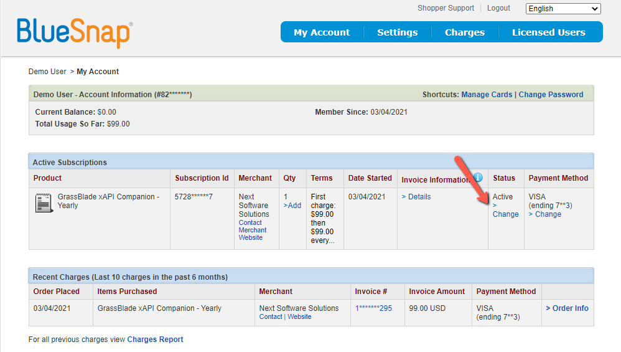The image size is (621, 352).
Task: Click GrassBlade xAPI Companion - Yearly subscription name
Action: (108, 201)
